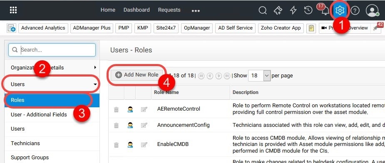The height and width of the screenshot is (163, 385).
Task: Click the AnnouncementConfig role name
Action: tap(184, 125)
